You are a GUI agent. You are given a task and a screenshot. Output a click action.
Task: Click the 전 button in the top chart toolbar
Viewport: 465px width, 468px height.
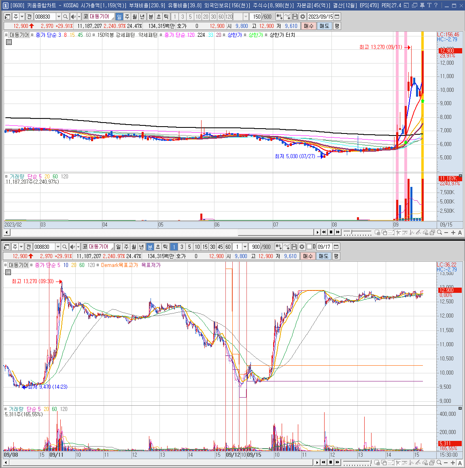[x=29, y=17]
